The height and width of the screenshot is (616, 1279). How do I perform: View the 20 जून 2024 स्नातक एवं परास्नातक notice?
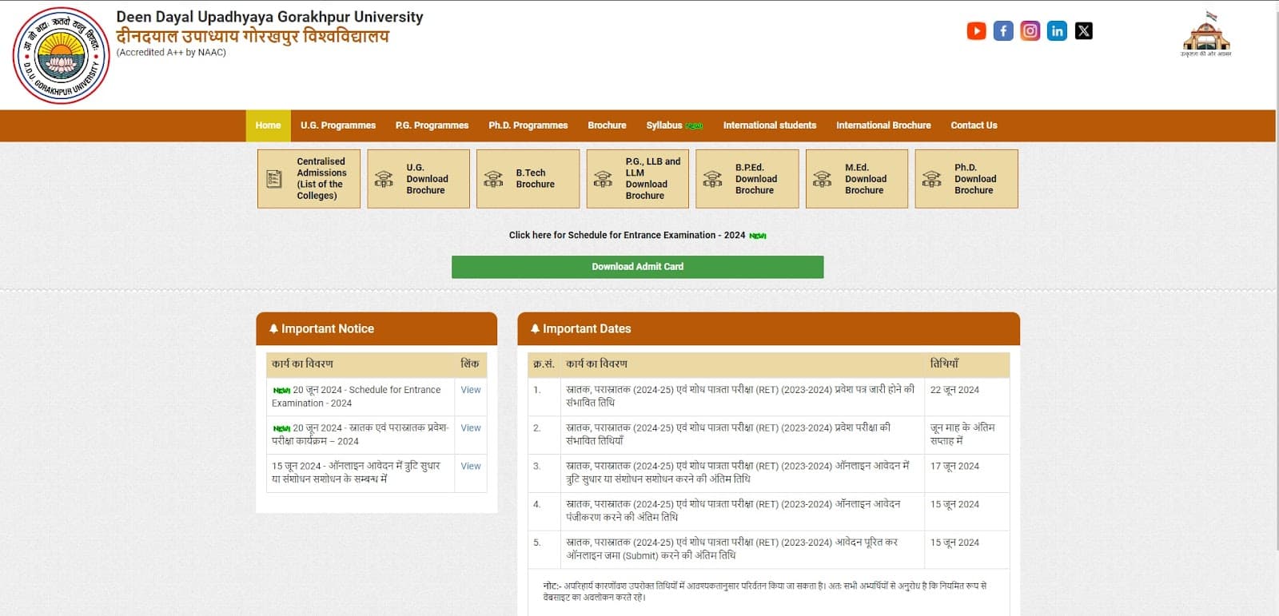click(471, 428)
